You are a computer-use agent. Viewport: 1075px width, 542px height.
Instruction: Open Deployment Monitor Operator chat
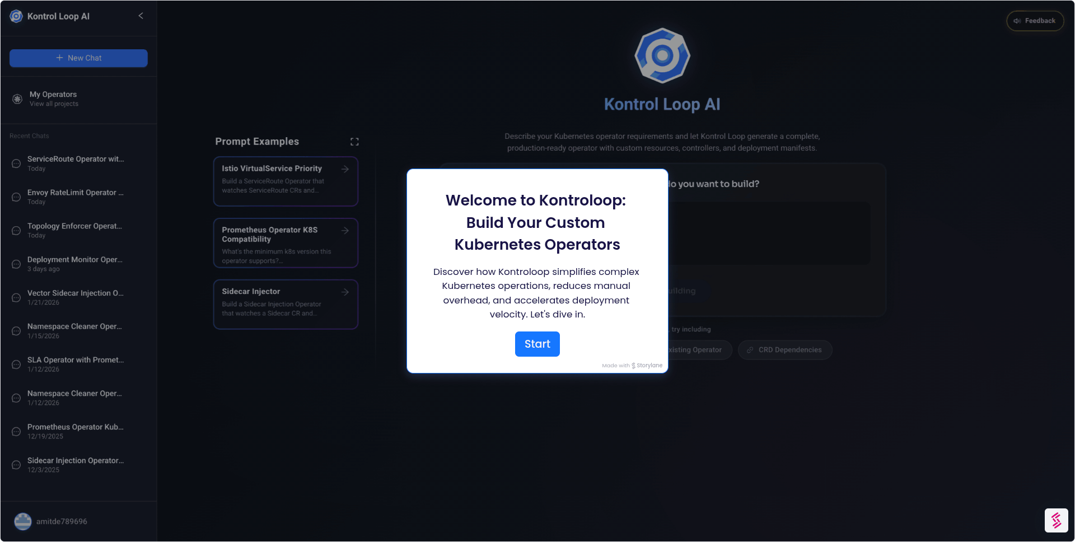pos(78,264)
